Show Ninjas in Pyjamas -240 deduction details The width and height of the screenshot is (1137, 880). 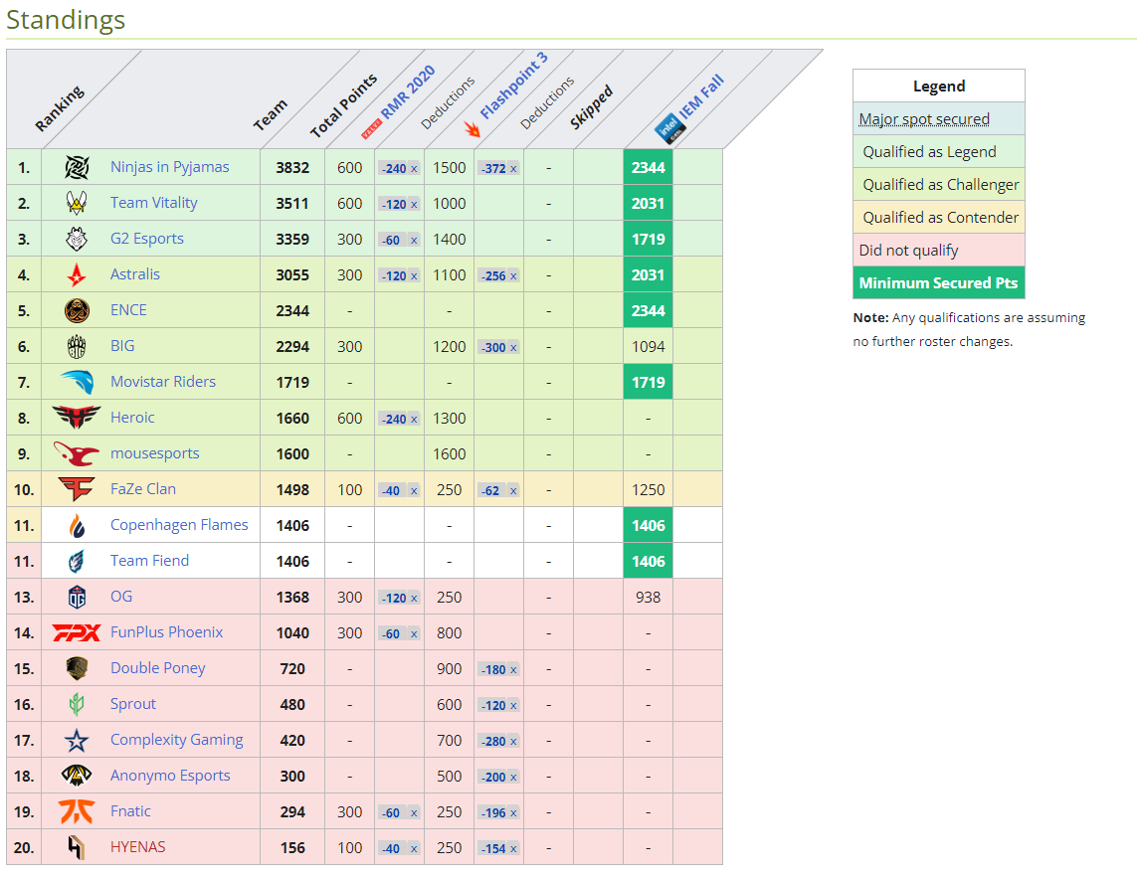point(400,168)
